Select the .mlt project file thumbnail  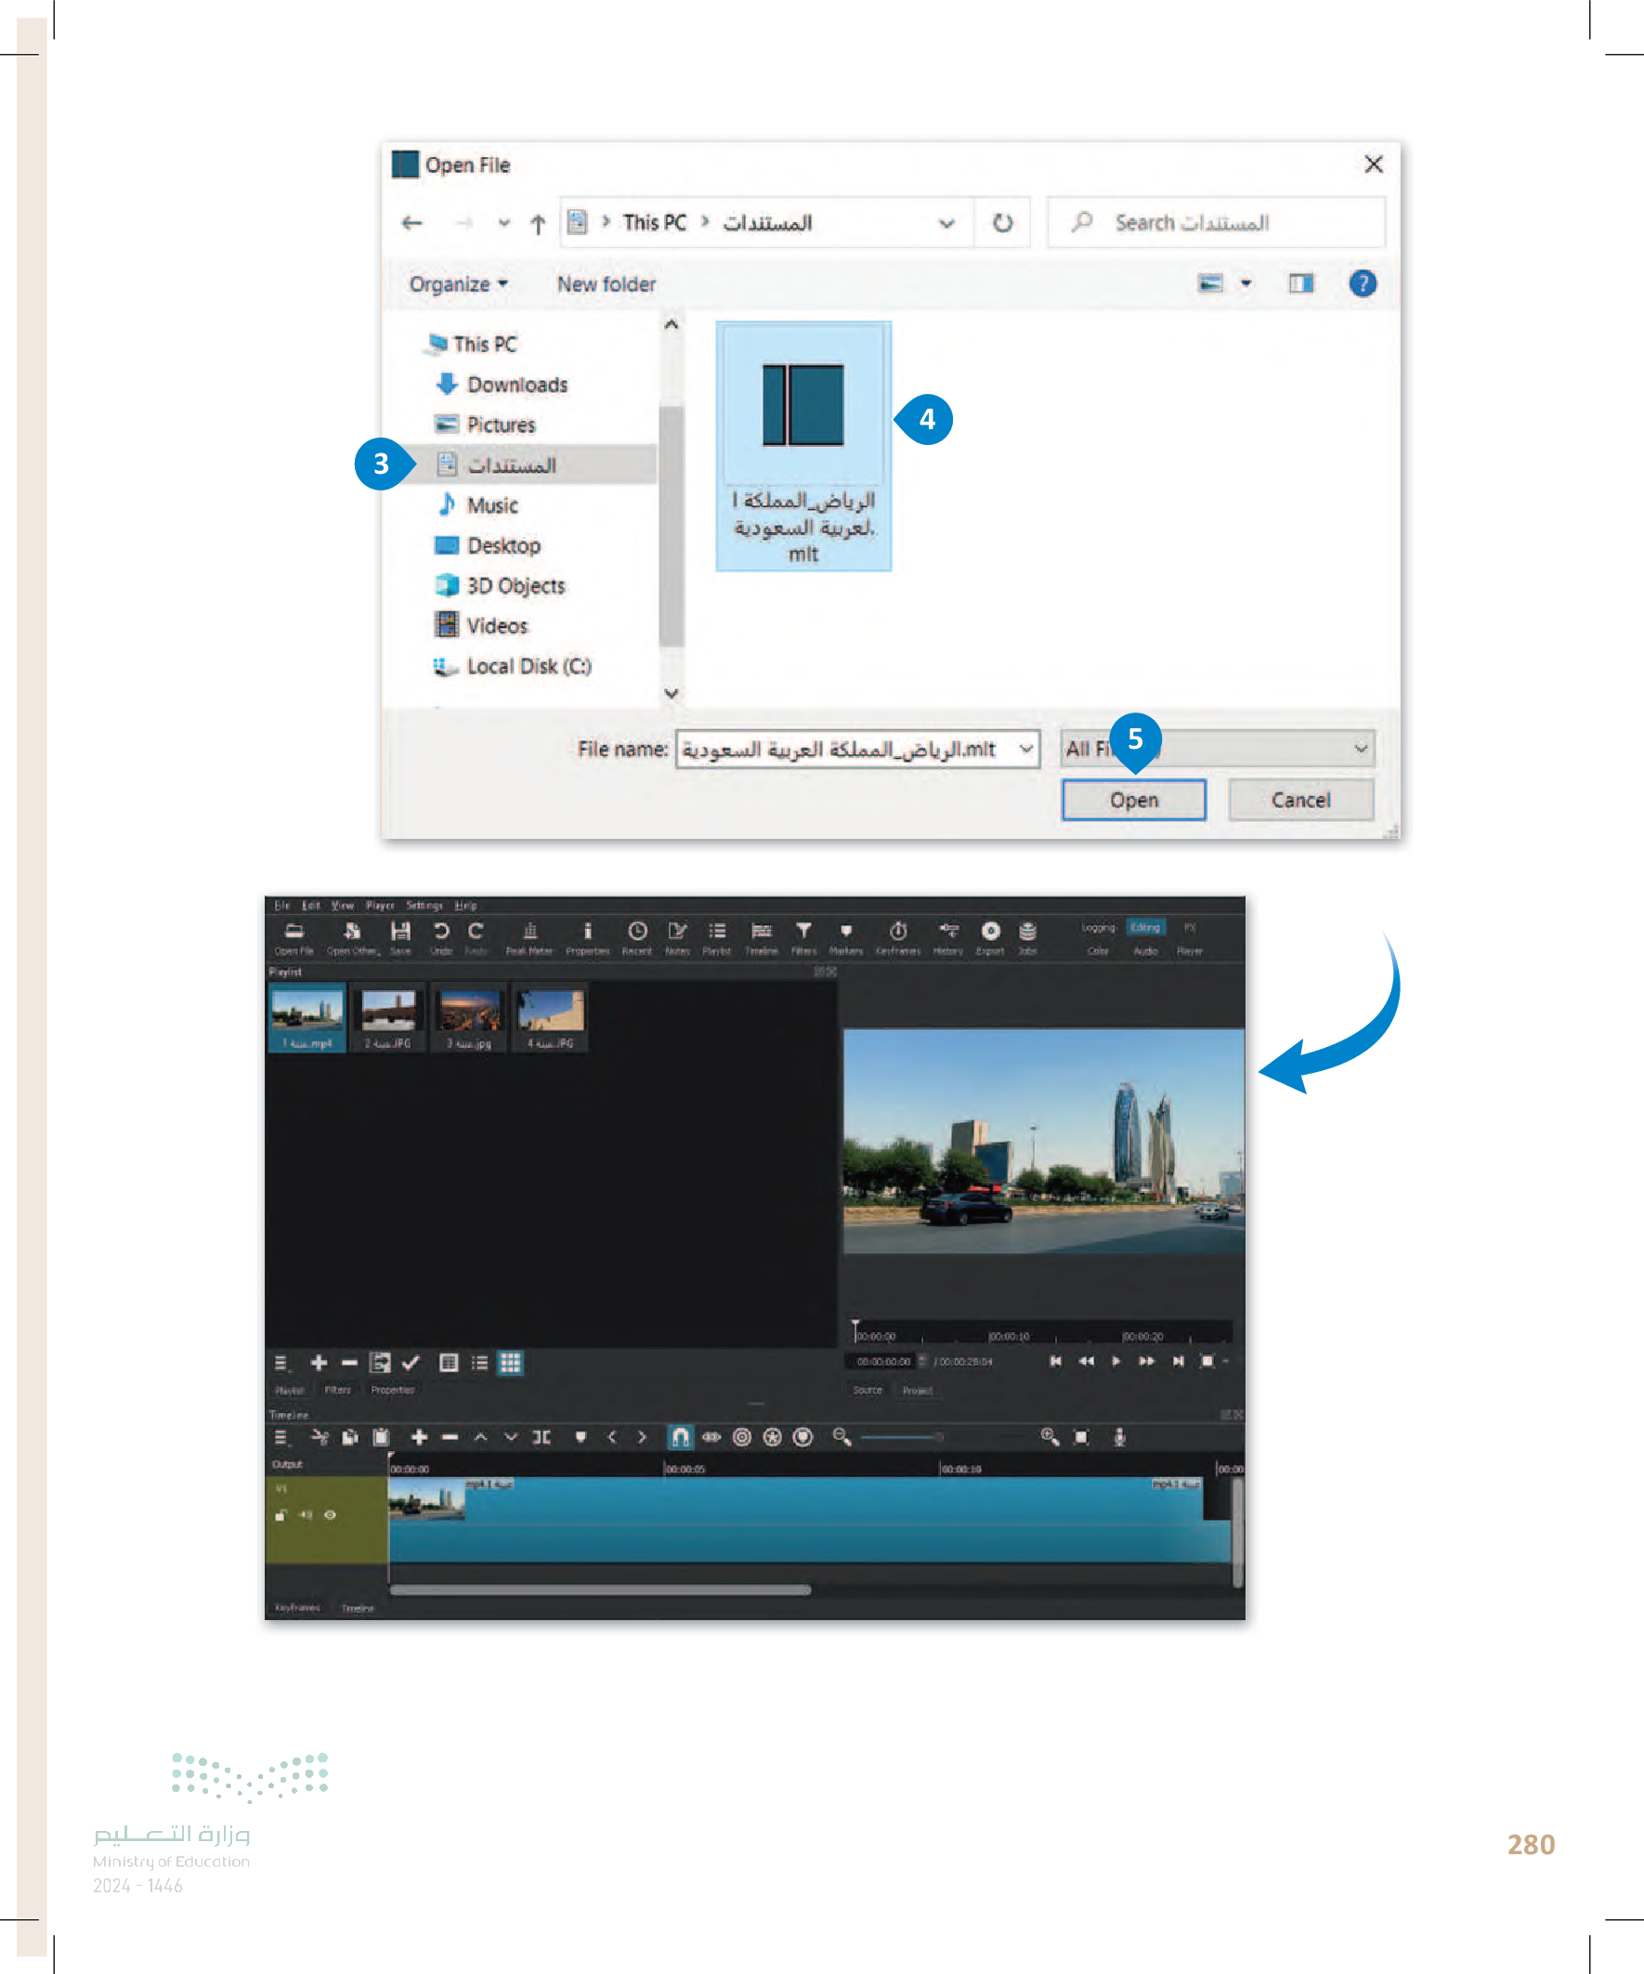coord(802,445)
